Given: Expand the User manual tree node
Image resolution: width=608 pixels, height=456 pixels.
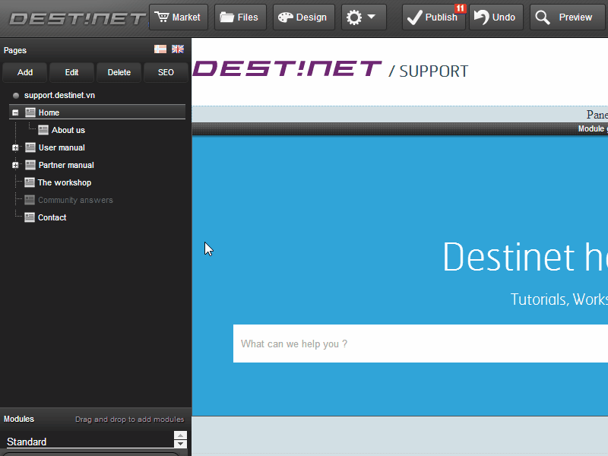Looking at the screenshot, I should pos(15,147).
